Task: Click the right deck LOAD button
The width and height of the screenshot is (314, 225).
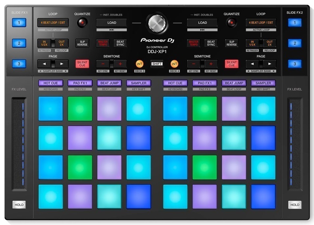Action: click(202, 23)
